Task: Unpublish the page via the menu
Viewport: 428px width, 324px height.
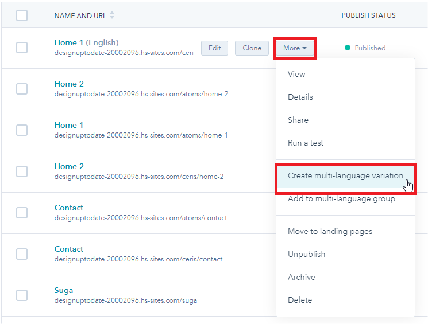Action: (306, 254)
